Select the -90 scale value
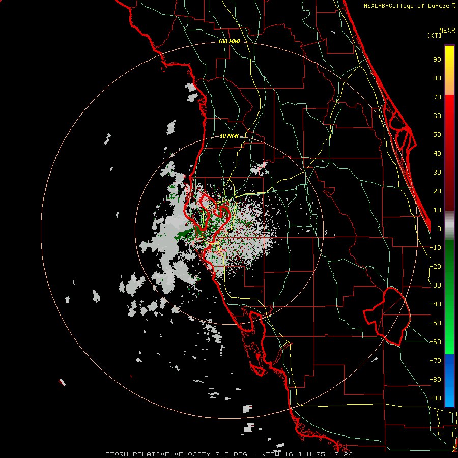458x458 pixels. [435, 398]
